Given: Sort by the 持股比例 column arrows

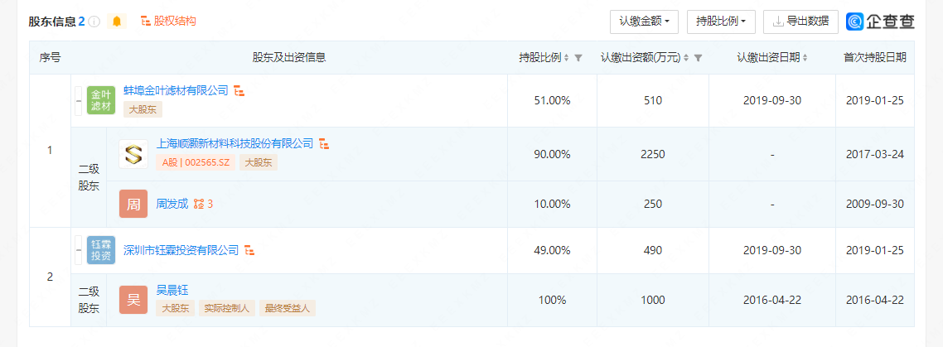Looking at the screenshot, I should [x=567, y=58].
